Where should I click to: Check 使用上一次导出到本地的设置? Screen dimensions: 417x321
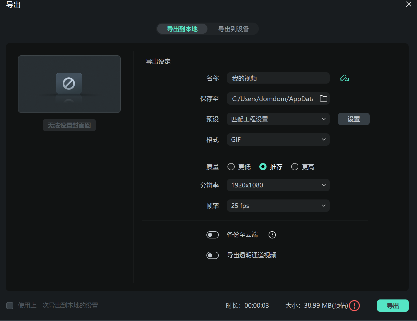click(x=10, y=306)
